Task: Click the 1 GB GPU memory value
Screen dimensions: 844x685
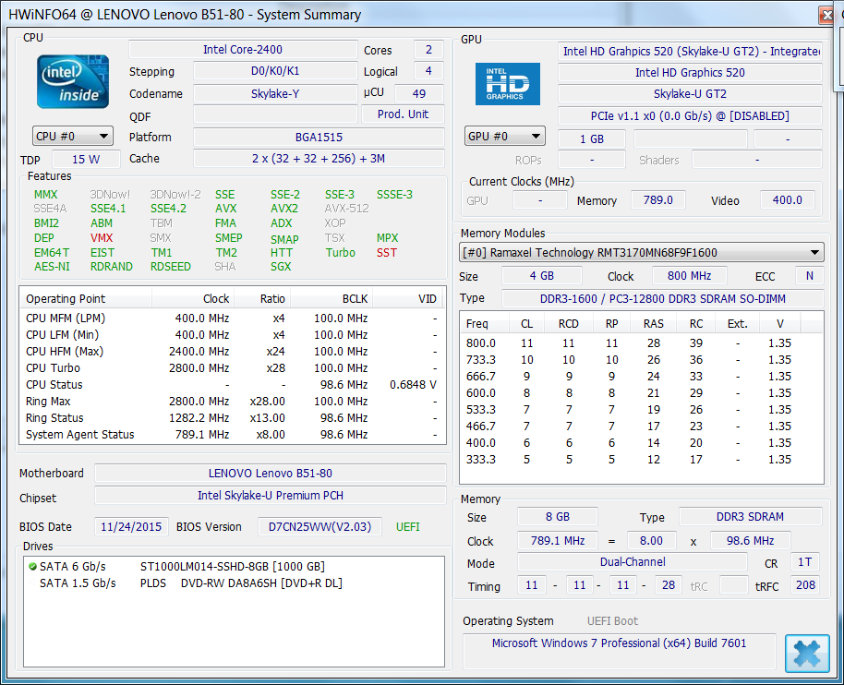Action: pos(592,138)
